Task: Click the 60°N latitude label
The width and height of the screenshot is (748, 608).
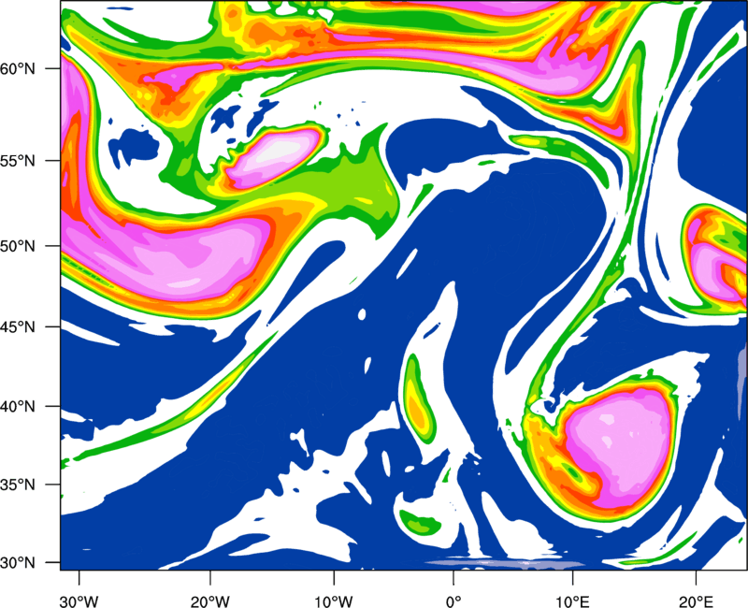Action: tap(18, 69)
